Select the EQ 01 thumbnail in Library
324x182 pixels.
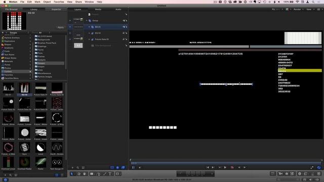tap(8, 89)
